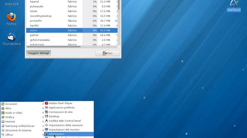Click the Ufficio category icon
Viewport: 247px width, 138px height.
pos(3,135)
